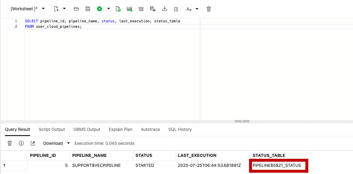This screenshot has height=174, width=353.
Task: Click the open in new tab icon
Action: 33,143
